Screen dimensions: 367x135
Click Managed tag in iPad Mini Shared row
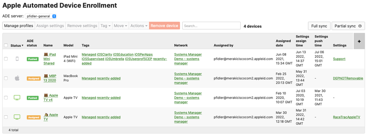tap(89, 54)
